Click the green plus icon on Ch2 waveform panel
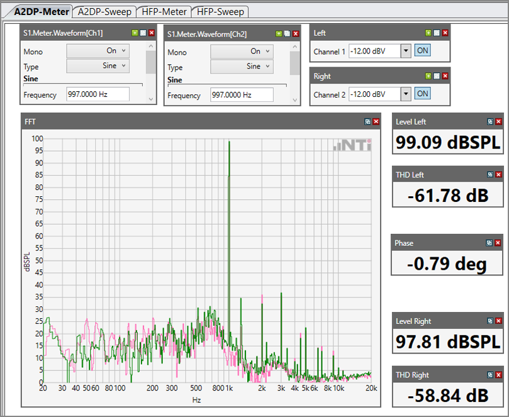Viewport: 509px width, 417px height. [279, 33]
